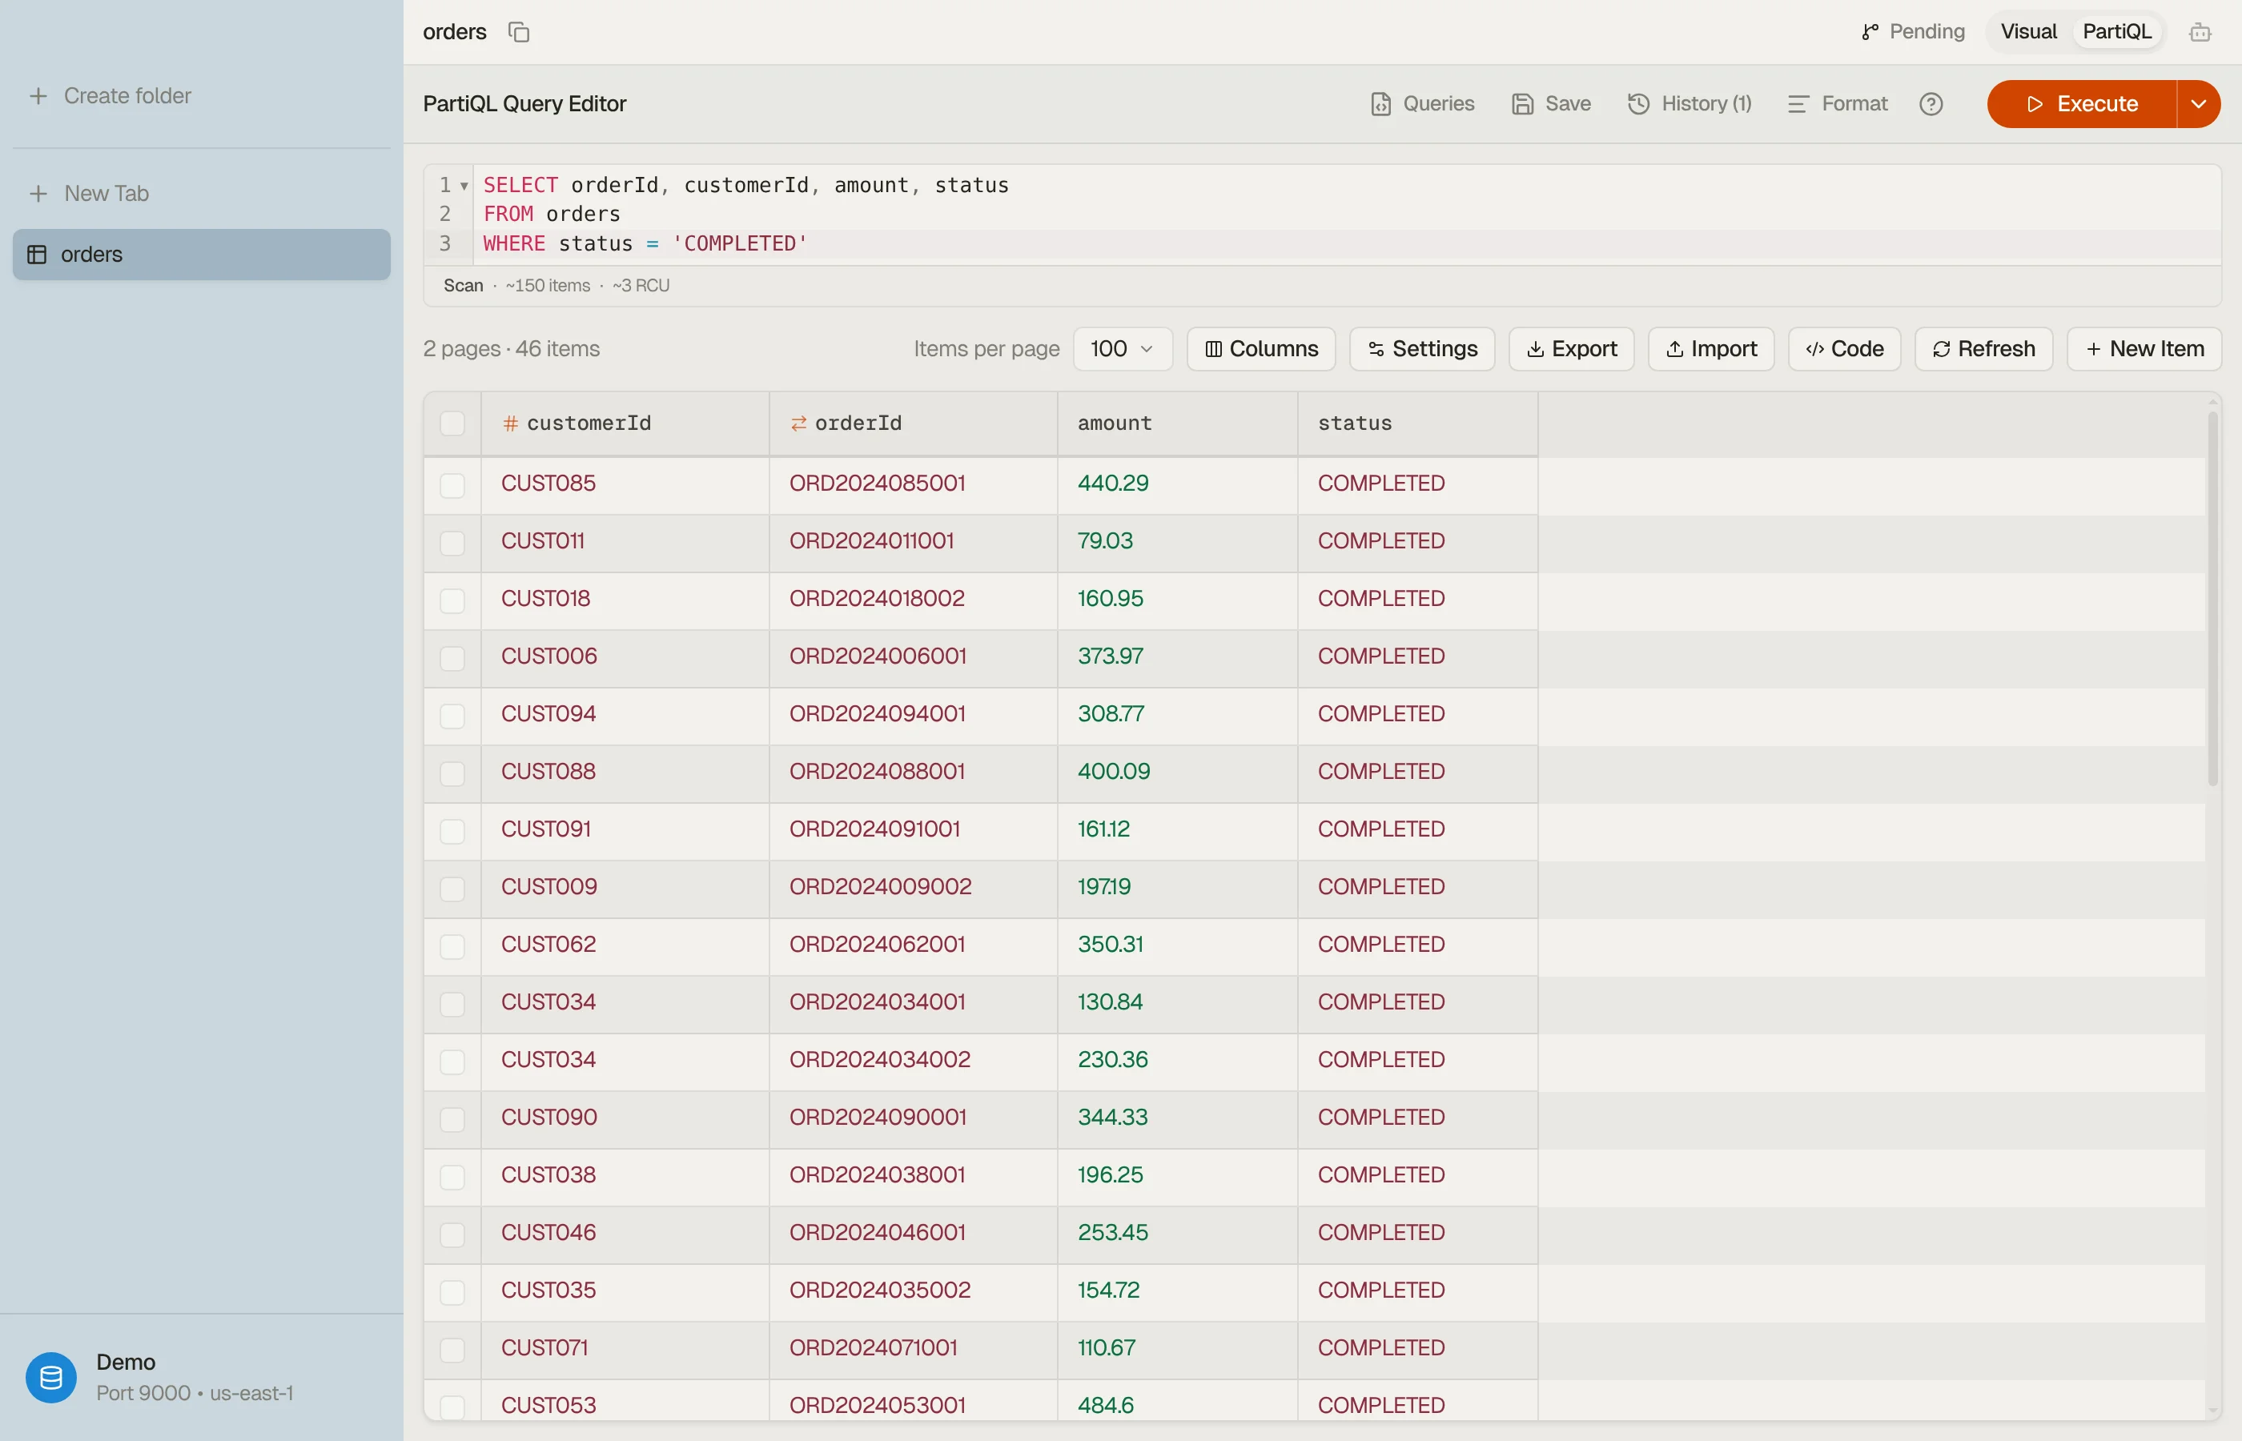Select cell ORD2024085001
This screenshot has height=1441, width=2242.
click(x=914, y=484)
